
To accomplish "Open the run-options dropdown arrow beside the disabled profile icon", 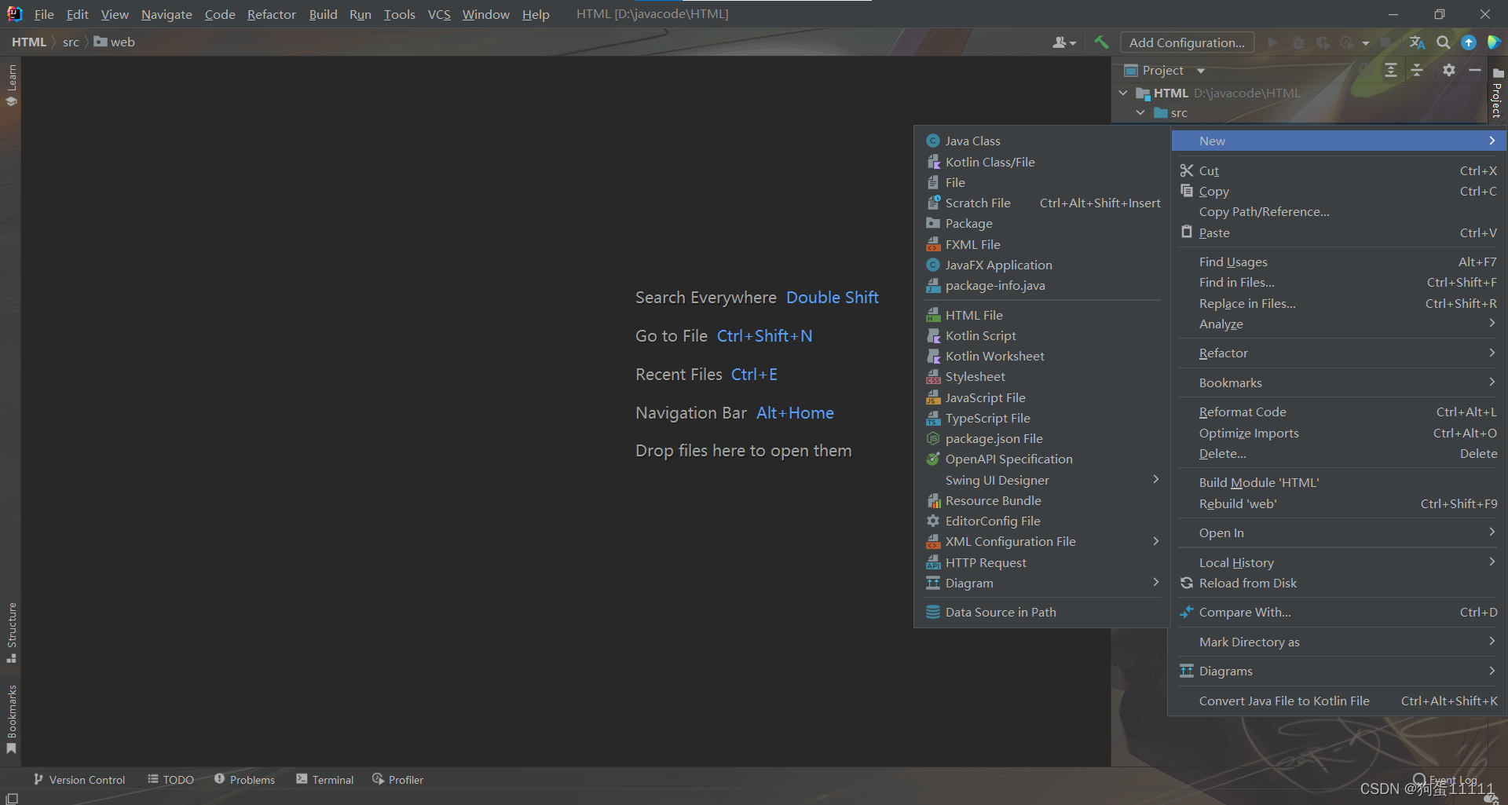I will point(1366,43).
